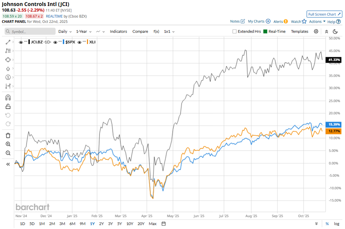This screenshot has width=345, height=229.
Task: Select the measure range tool
Action: tap(8, 86)
